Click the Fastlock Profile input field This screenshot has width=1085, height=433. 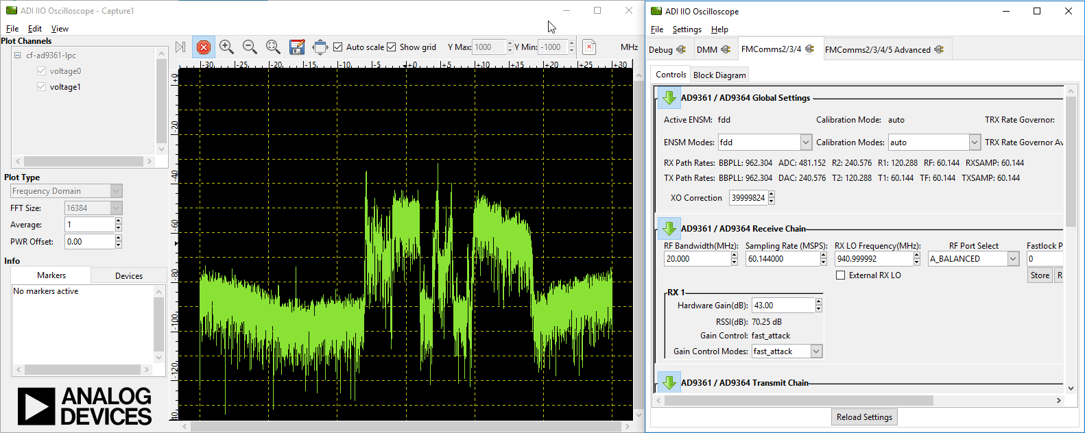click(x=1045, y=259)
